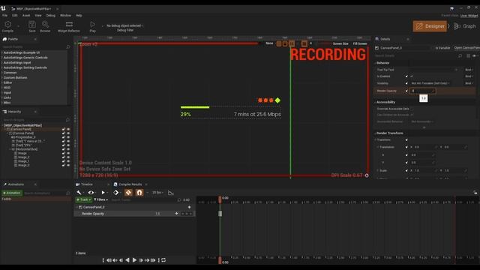Expand the HUD palette category
Screen dimensions: 480x270
coord(2,88)
